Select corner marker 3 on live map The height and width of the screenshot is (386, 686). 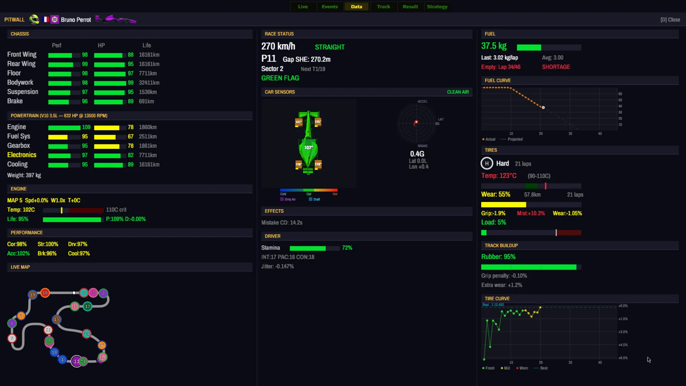(93, 293)
